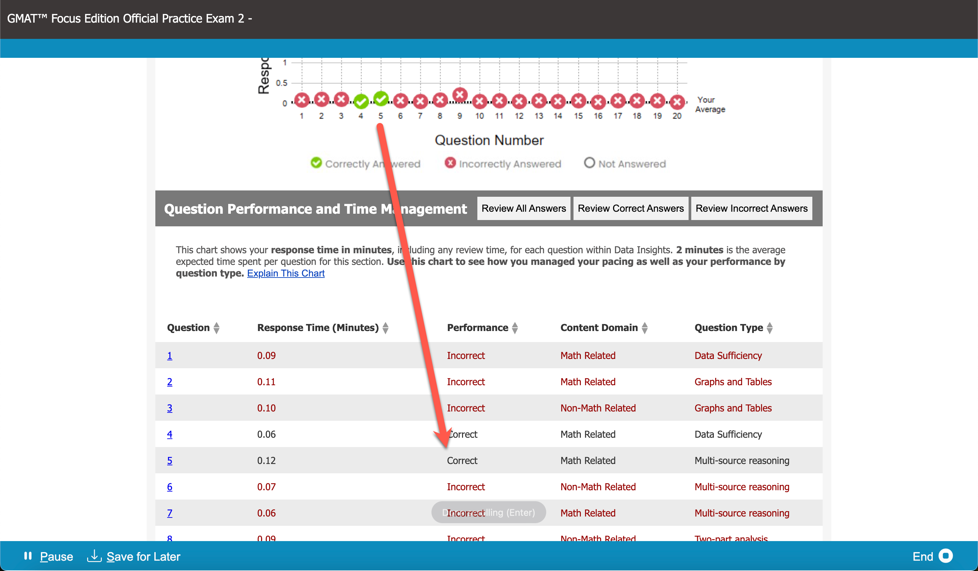Click the question 7 incorrect marker on chart
This screenshot has height=571, width=978.
(x=420, y=102)
